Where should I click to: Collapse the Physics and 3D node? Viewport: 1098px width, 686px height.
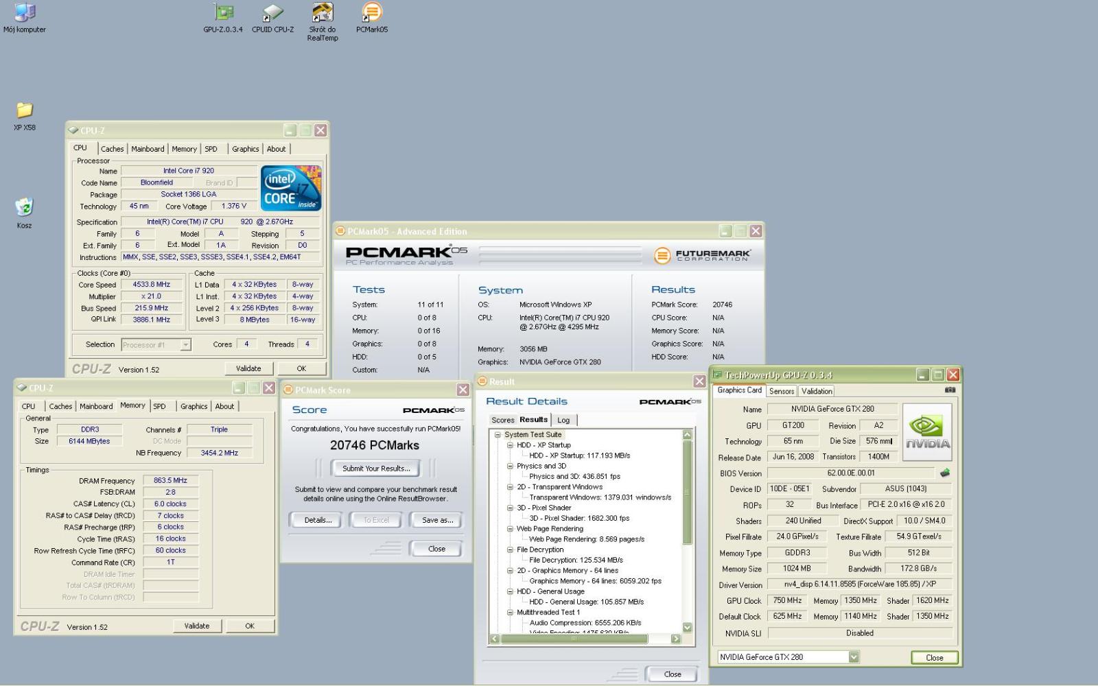tap(510, 466)
